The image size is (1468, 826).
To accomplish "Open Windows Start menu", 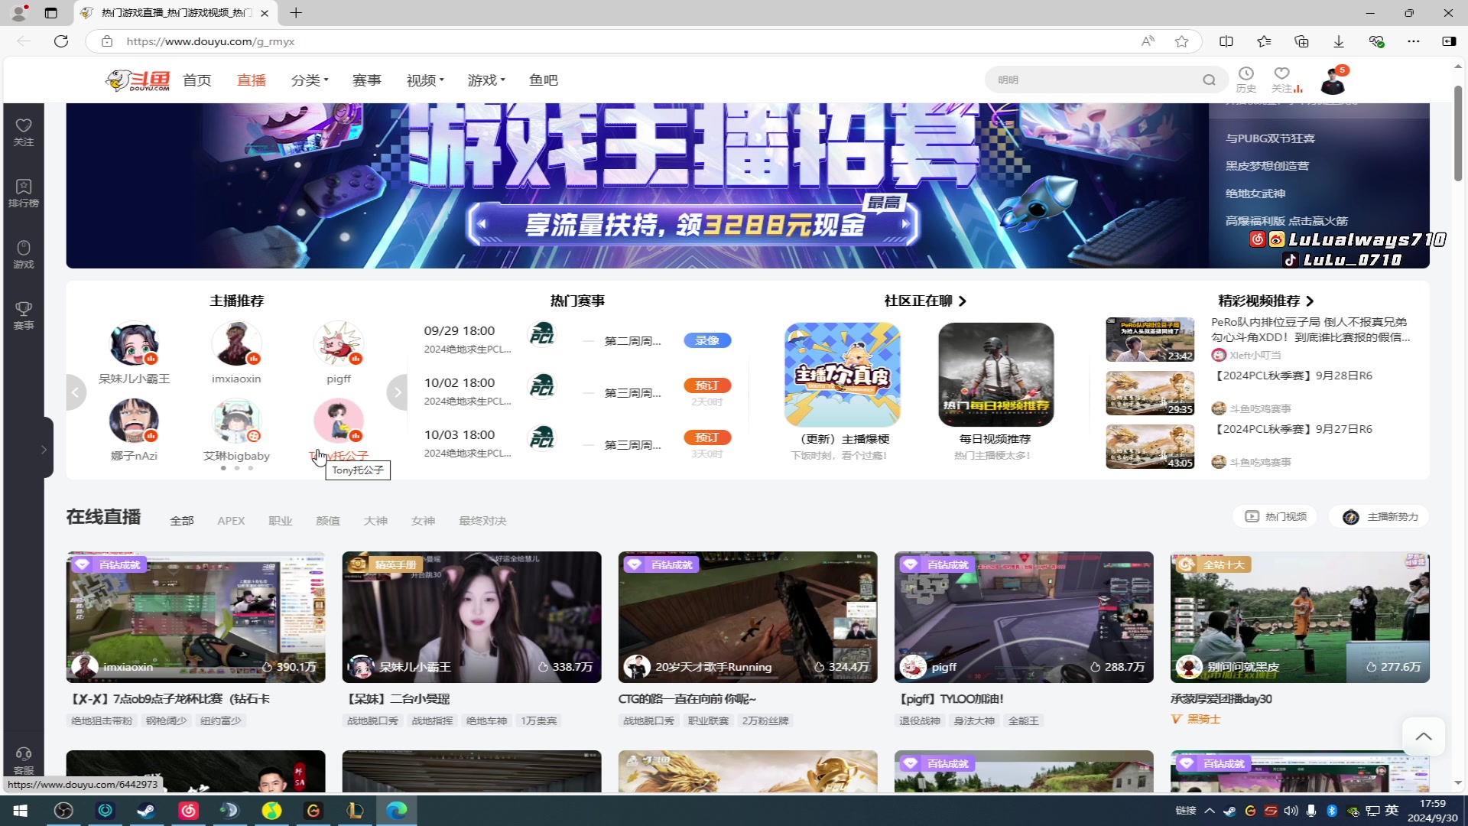I will click(21, 811).
